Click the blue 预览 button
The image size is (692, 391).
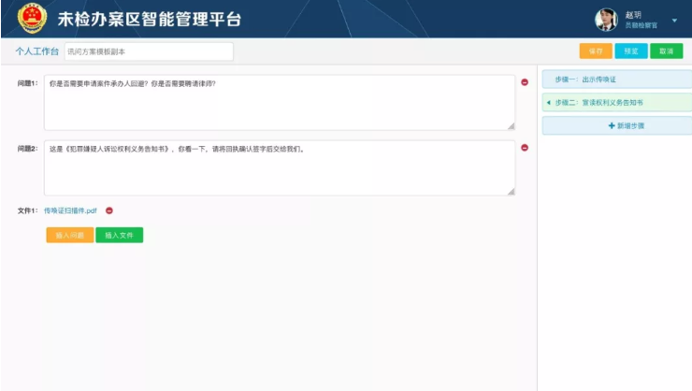coord(630,51)
